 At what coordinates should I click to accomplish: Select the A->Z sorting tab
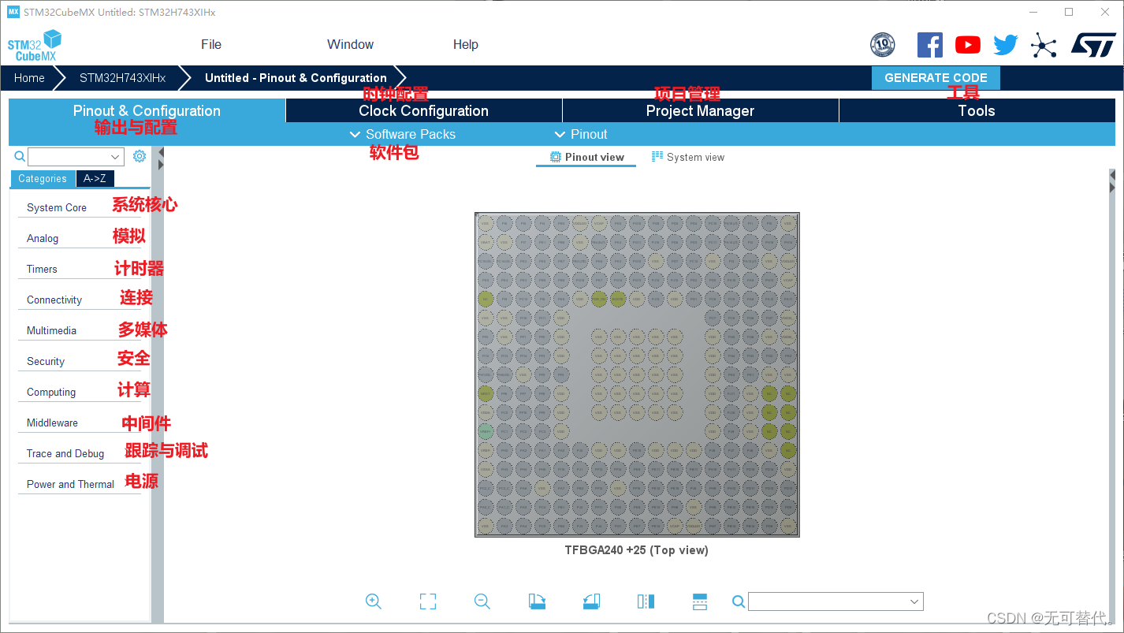(x=95, y=178)
